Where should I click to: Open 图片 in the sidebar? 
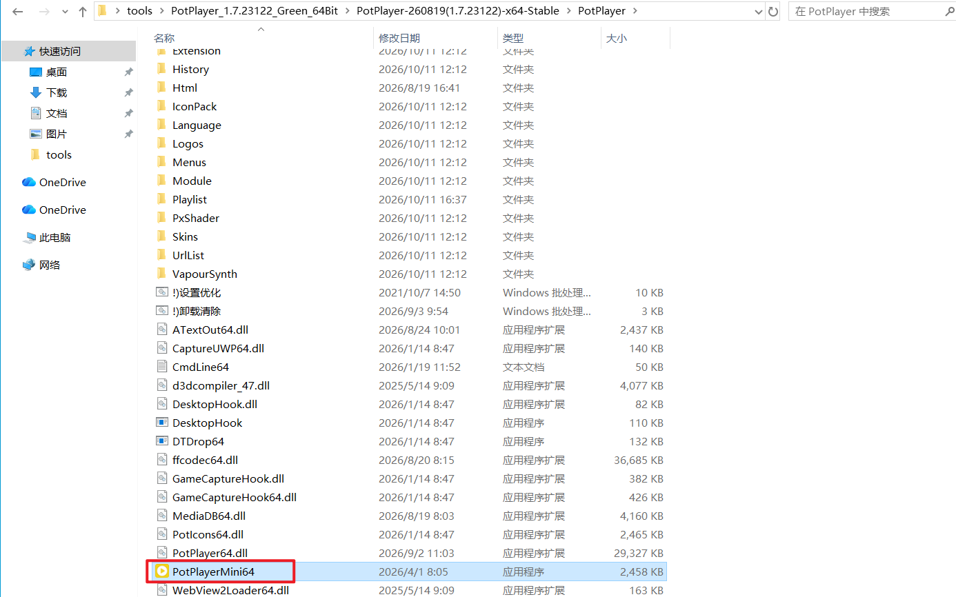[57, 134]
